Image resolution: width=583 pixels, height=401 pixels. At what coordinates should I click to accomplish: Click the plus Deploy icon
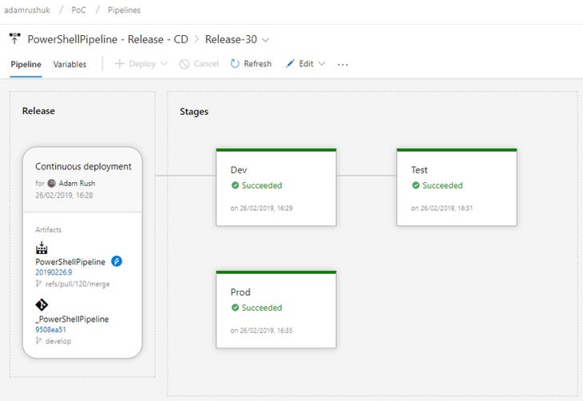tap(119, 64)
